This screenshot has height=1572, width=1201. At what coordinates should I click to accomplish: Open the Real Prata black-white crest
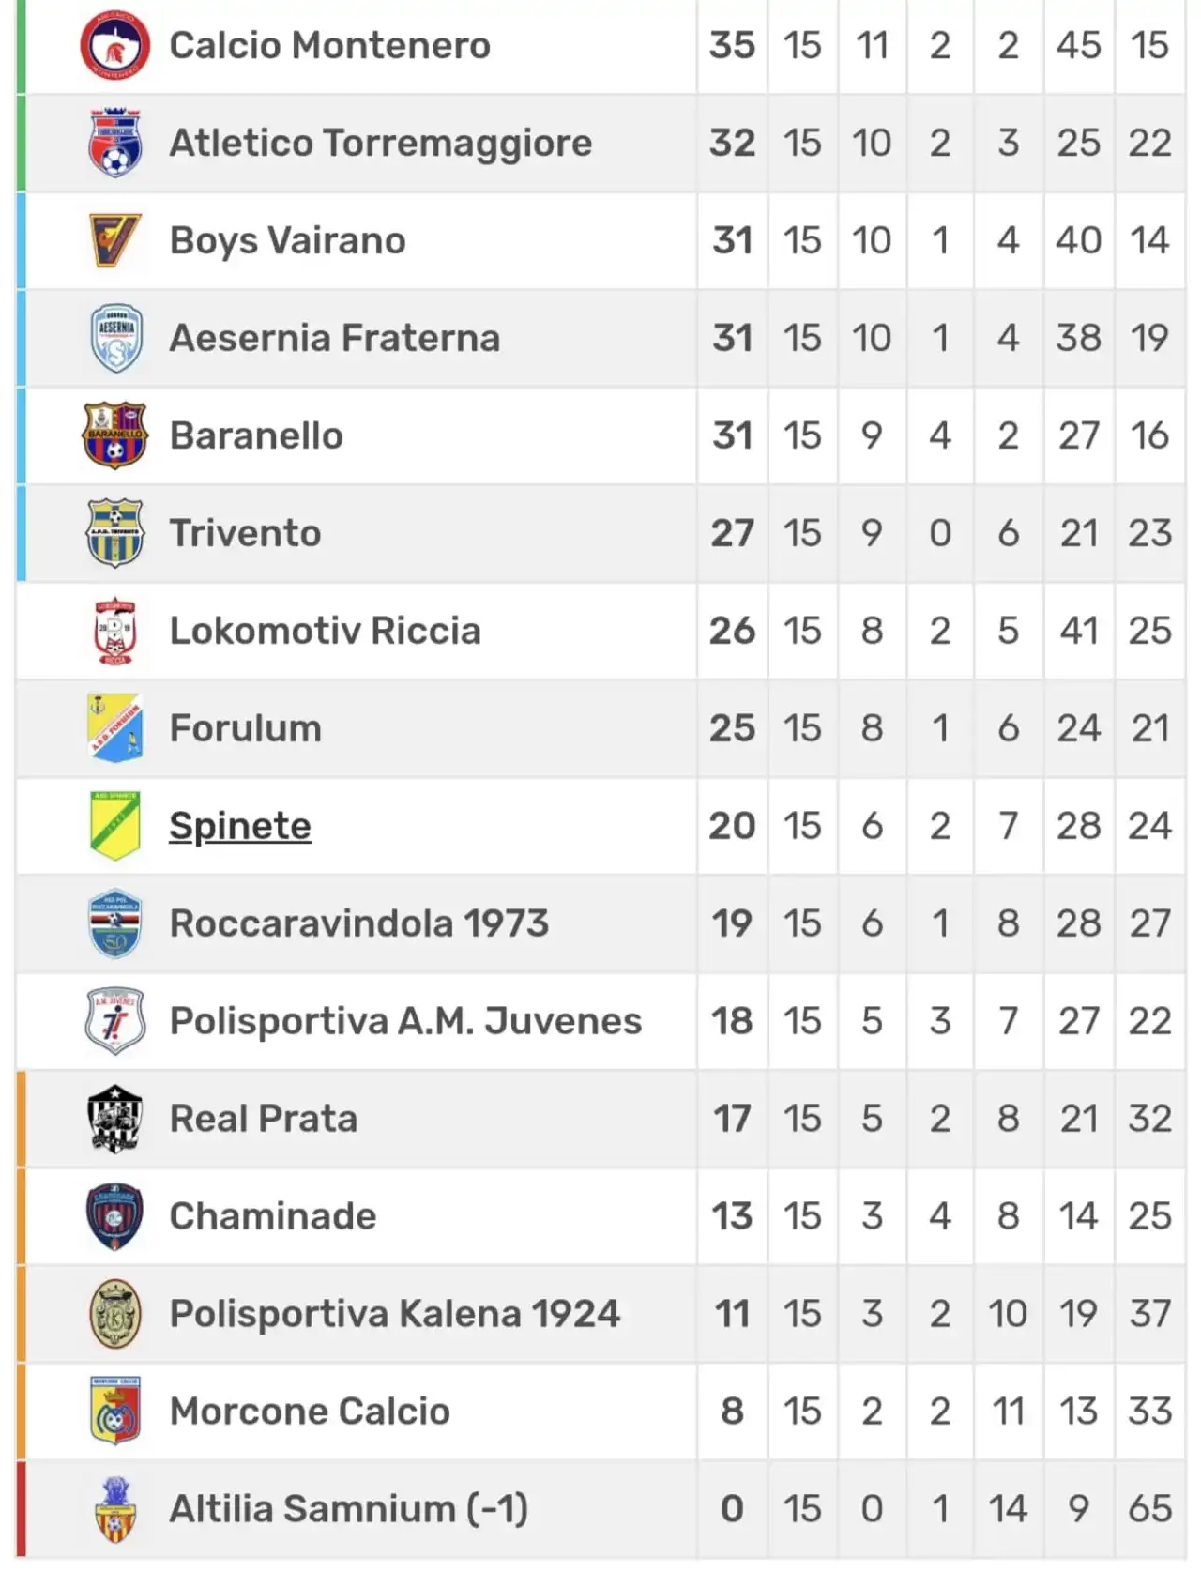tap(114, 1119)
